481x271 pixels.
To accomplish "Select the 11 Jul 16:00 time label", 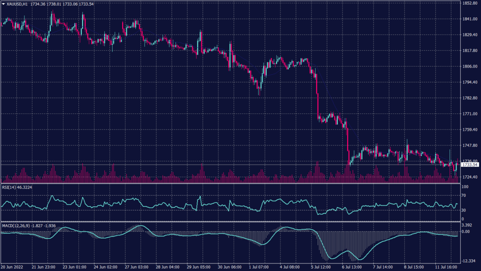I will click(446, 266).
